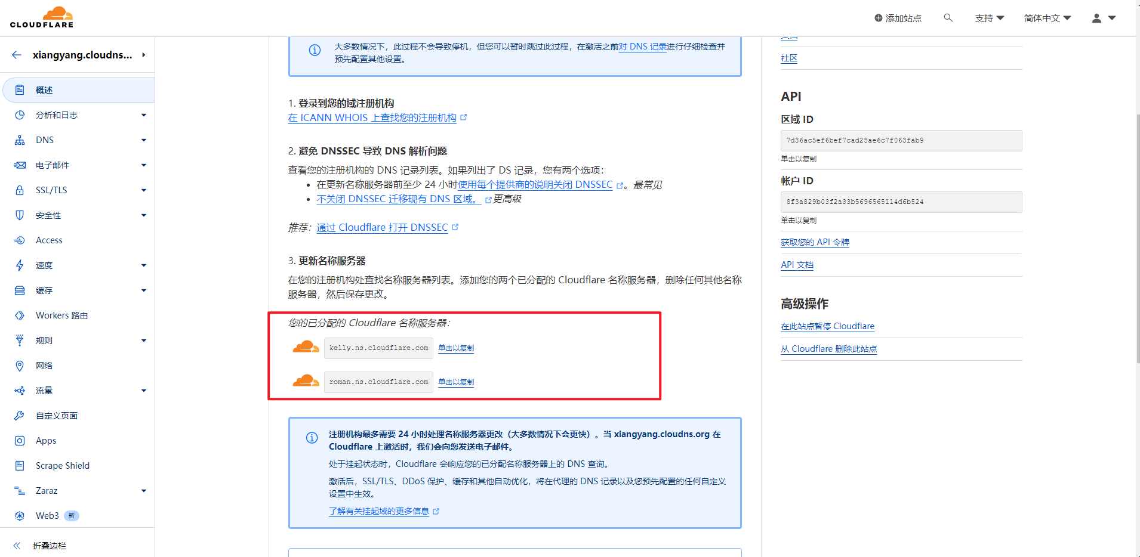Image resolution: width=1140 pixels, height=557 pixels.
Task: Click the 添加站点 plus icon
Action: click(x=879, y=18)
